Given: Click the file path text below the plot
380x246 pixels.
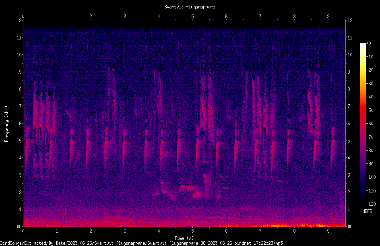Looking at the screenshot, I should click(x=142, y=243).
